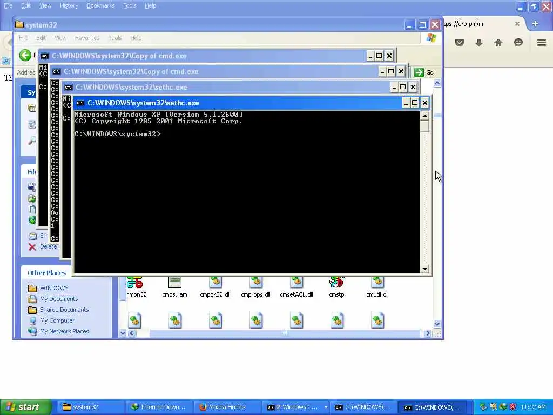Open Explorer Help menu

pyautogui.click(x=136, y=38)
